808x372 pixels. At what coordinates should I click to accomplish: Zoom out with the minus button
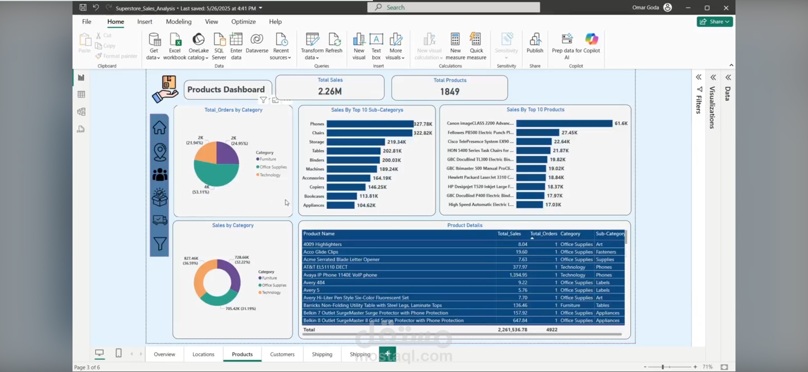click(x=645, y=367)
